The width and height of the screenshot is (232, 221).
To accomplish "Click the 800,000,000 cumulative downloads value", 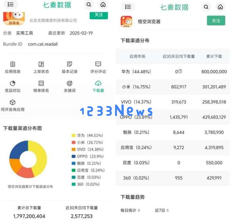I will 214,72.
